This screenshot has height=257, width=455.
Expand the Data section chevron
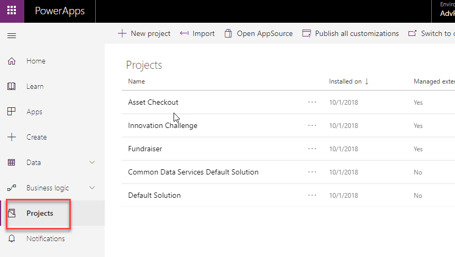[x=93, y=162]
